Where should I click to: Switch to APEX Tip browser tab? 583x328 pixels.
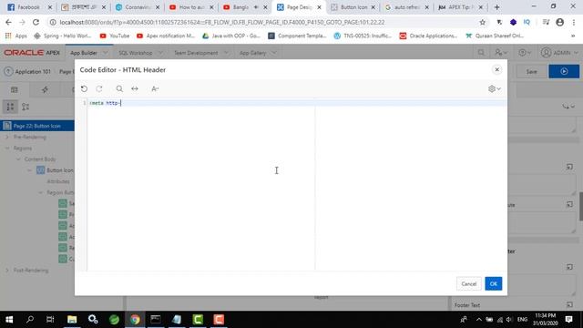(460, 7)
